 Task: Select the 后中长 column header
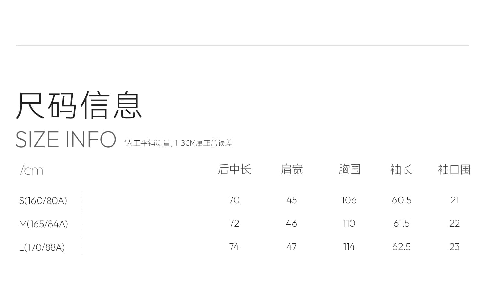click(x=234, y=169)
